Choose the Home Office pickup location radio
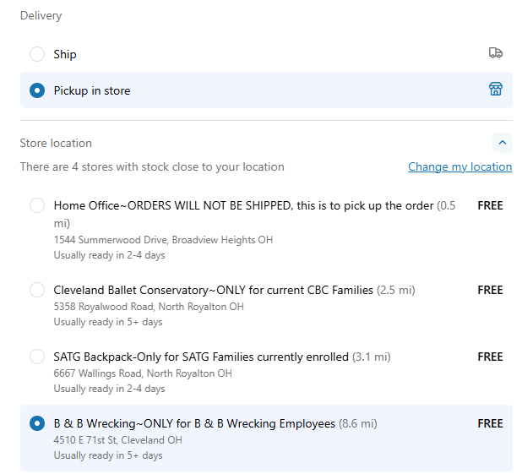Viewport: 522px width, 474px height. click(x=37, y=205)
